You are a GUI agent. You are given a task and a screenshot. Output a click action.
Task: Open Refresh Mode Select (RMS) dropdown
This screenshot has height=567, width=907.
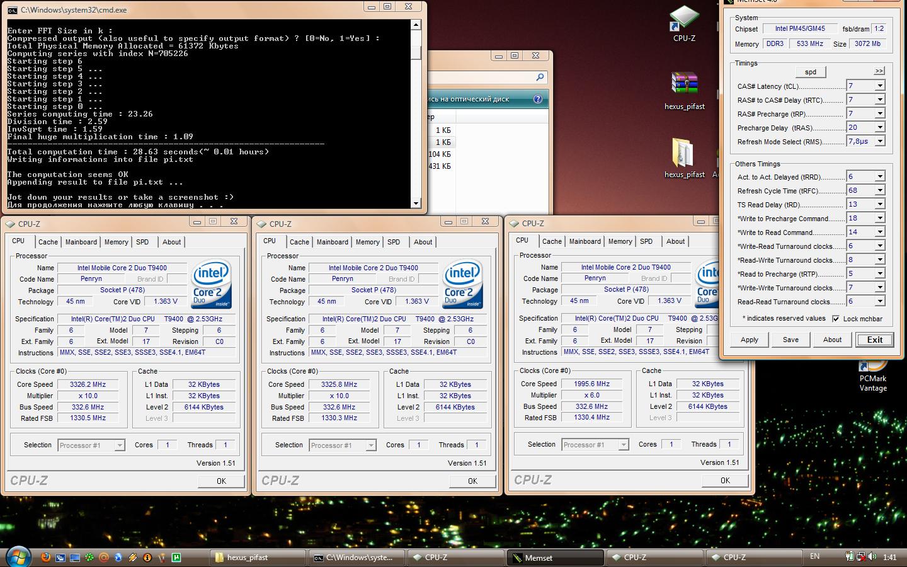880,141
